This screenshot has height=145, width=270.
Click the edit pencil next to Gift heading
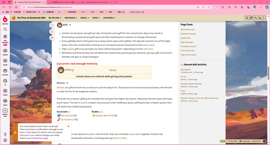(70, 25)
